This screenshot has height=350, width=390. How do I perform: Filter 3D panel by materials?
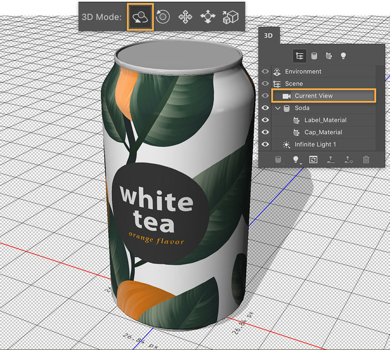[328, 55]
